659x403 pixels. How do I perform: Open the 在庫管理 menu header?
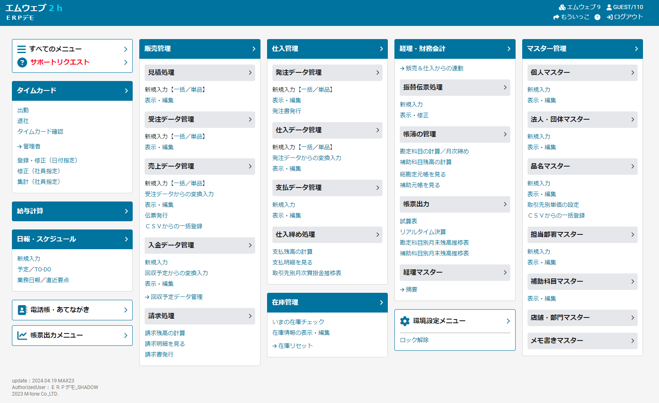coord(327,303)
